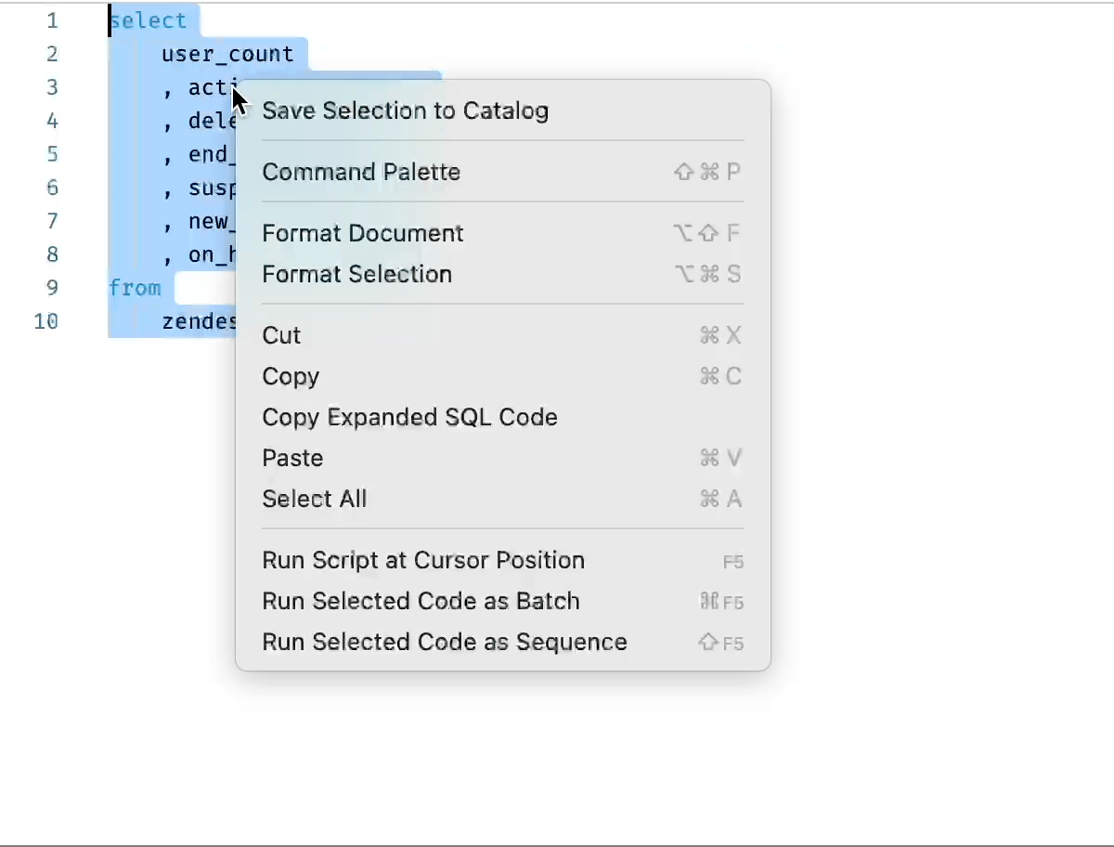
Task: Select "Save Selection to Catalog" from context menu
Action: [405, 111]
